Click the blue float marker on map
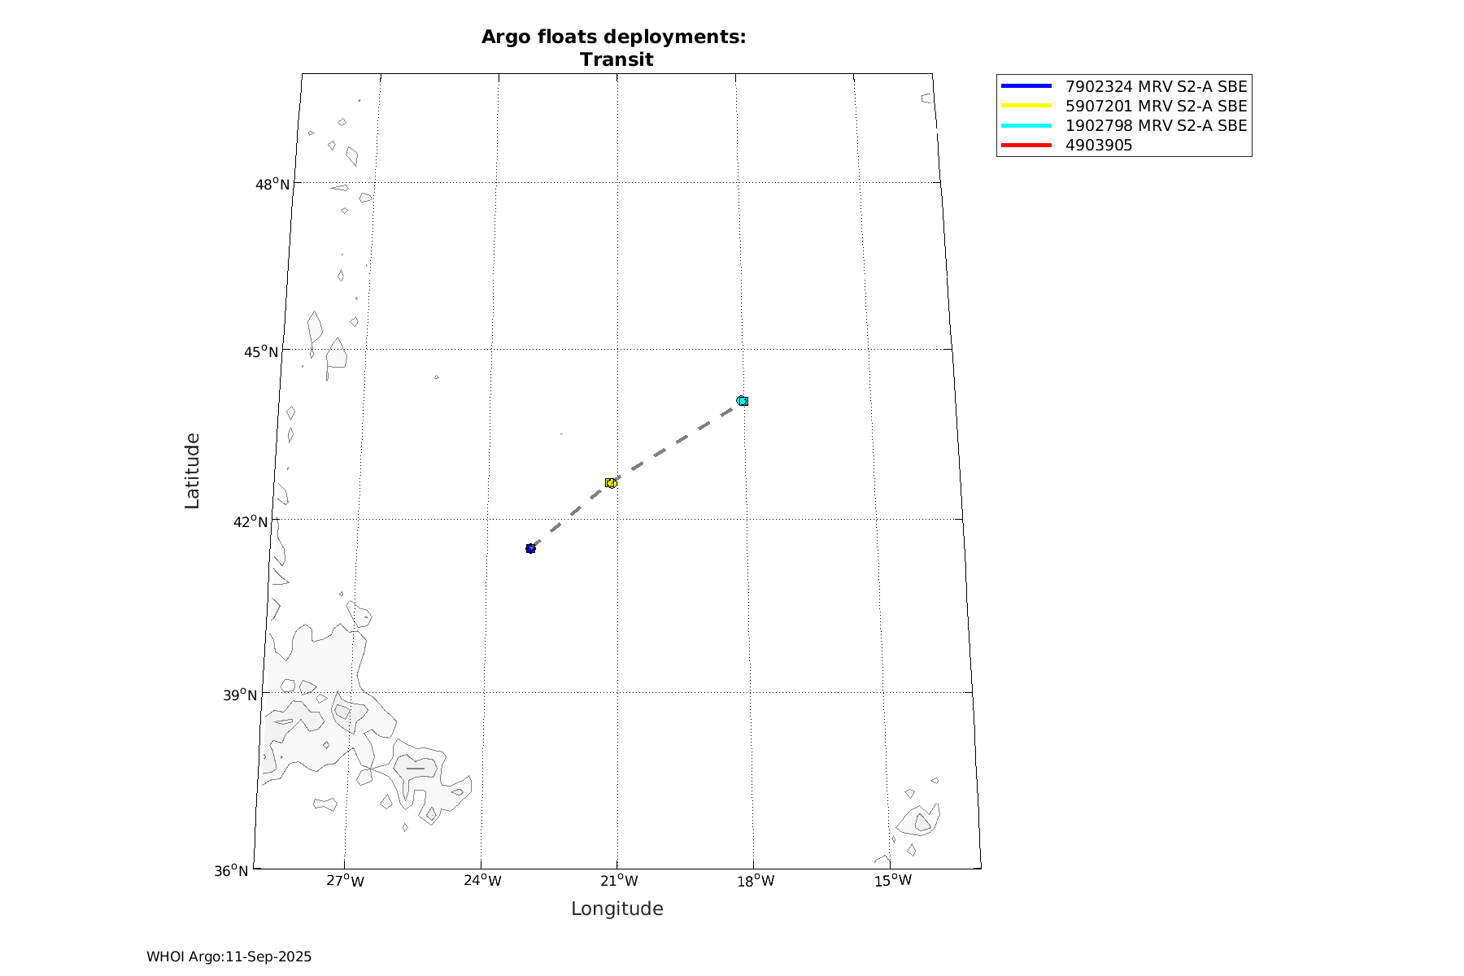The height and width of the screenshot is (976, 1464). click(530, 549)
